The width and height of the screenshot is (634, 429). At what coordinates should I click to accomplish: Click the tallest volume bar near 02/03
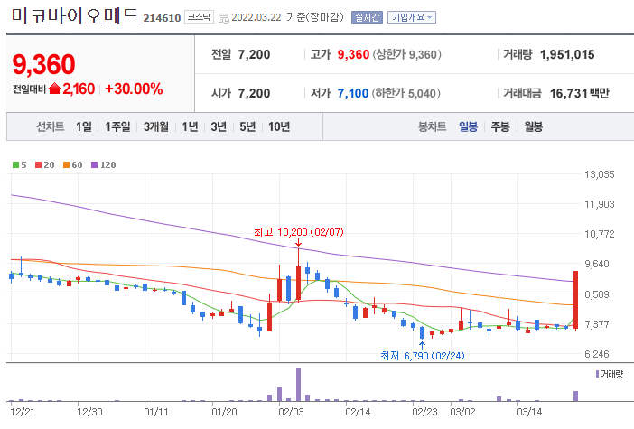(298, 385)
